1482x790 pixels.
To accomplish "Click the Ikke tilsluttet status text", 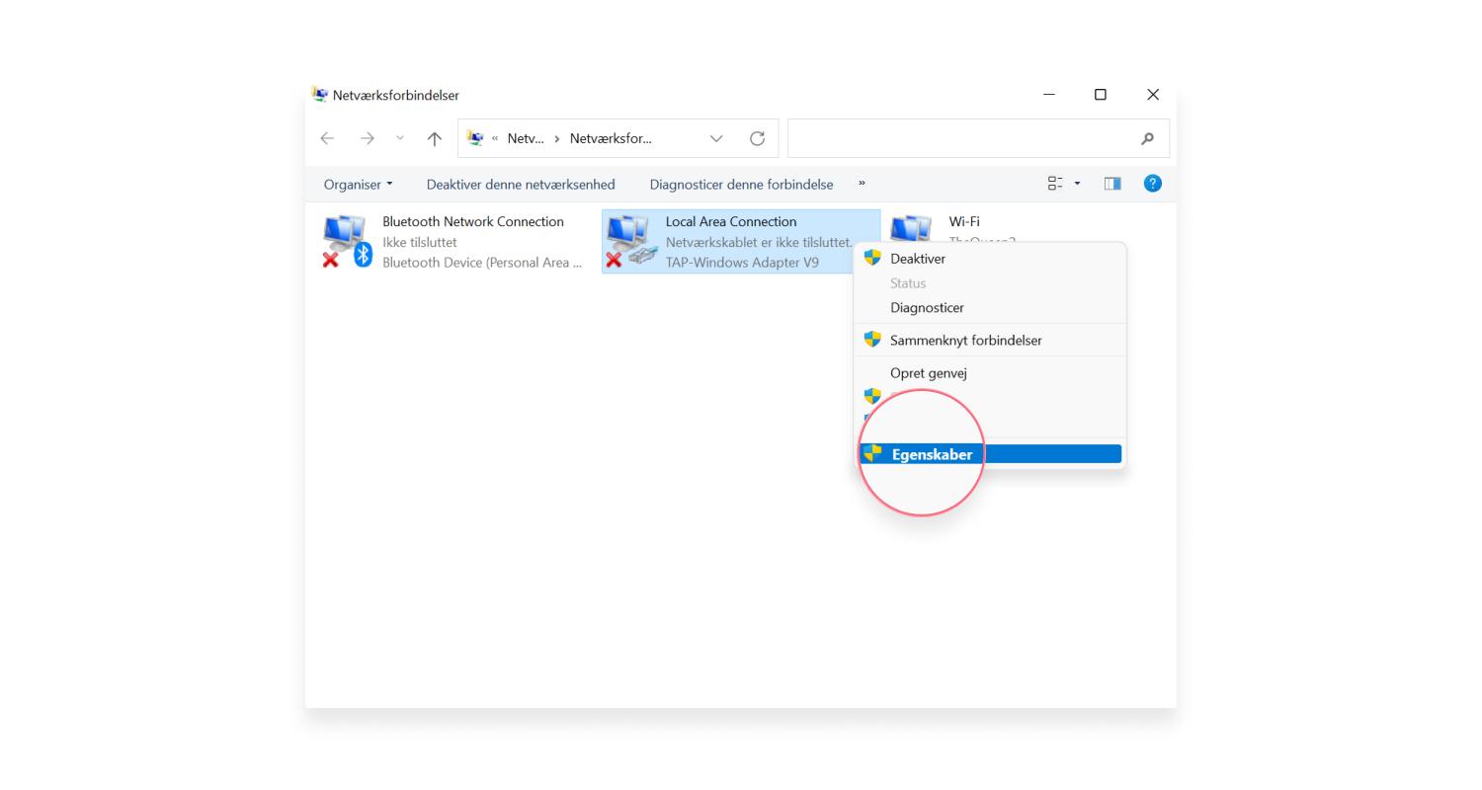I will (420, 242).
